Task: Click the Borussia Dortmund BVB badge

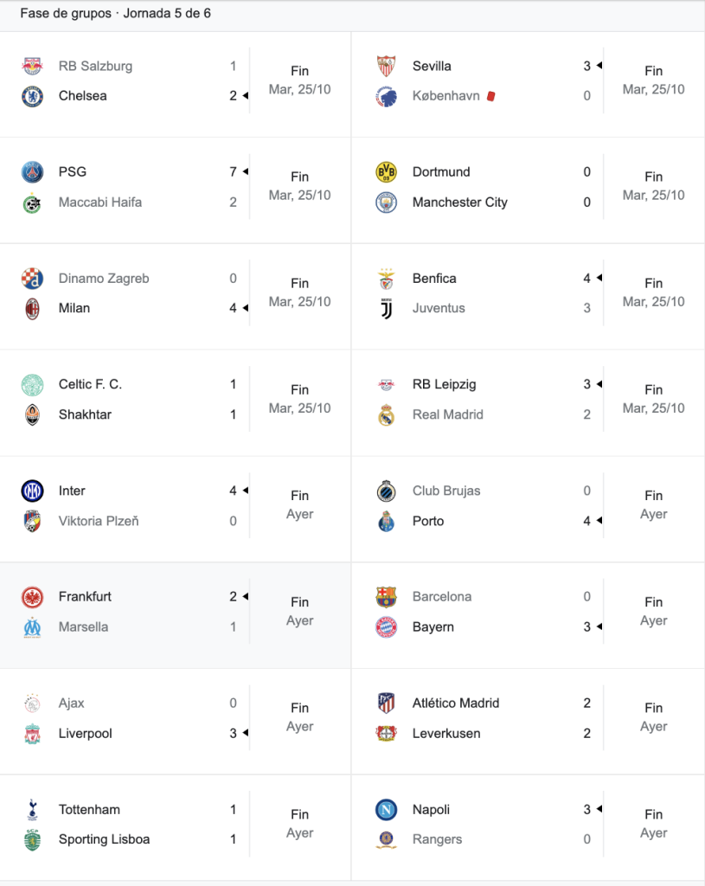Action: (x=387, y=172)
